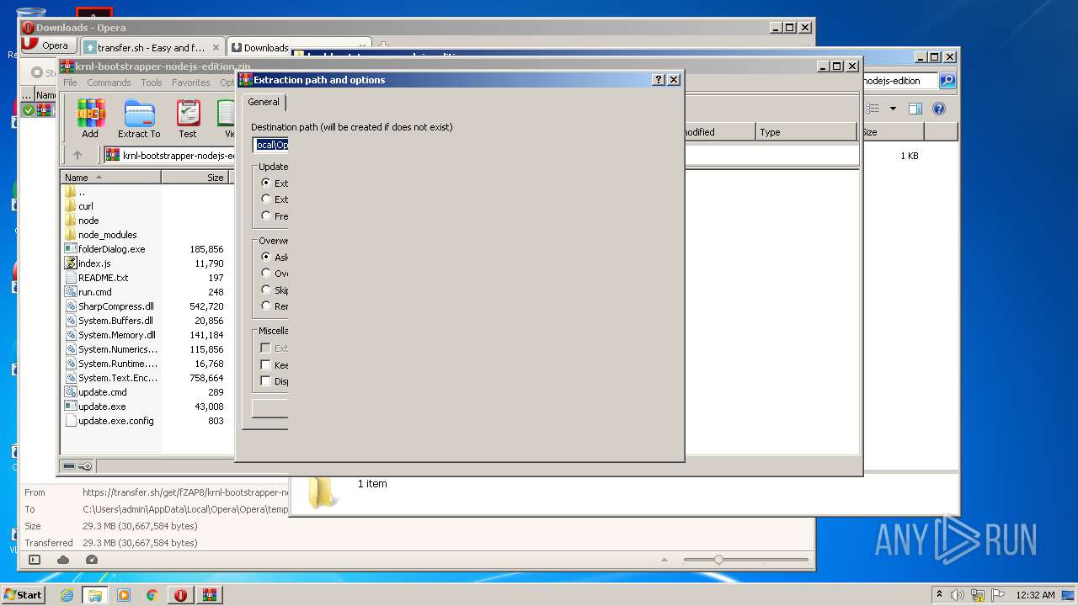Screen dimensions: 1078x606
Task: Select the second Update mode radio button
Action: coord(266,199)
